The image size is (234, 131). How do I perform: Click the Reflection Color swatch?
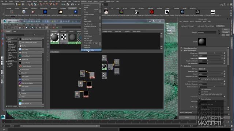coord(203,71)
